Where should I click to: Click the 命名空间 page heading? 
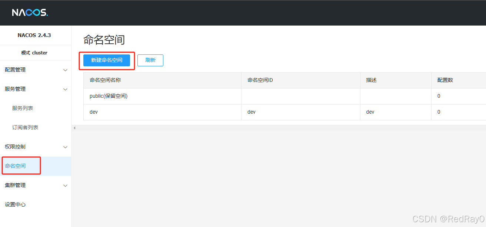point(104,40)
